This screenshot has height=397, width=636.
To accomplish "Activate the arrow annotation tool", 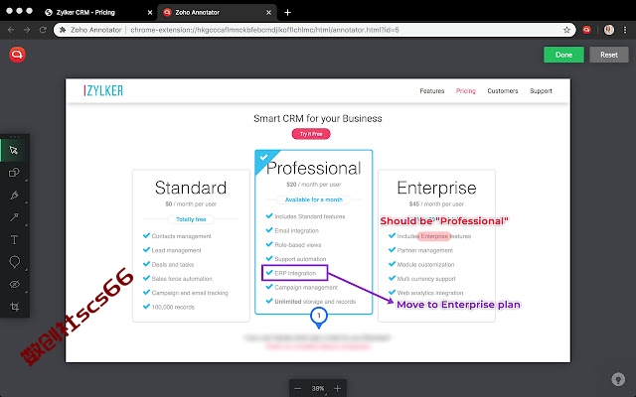I will (14, 217).
